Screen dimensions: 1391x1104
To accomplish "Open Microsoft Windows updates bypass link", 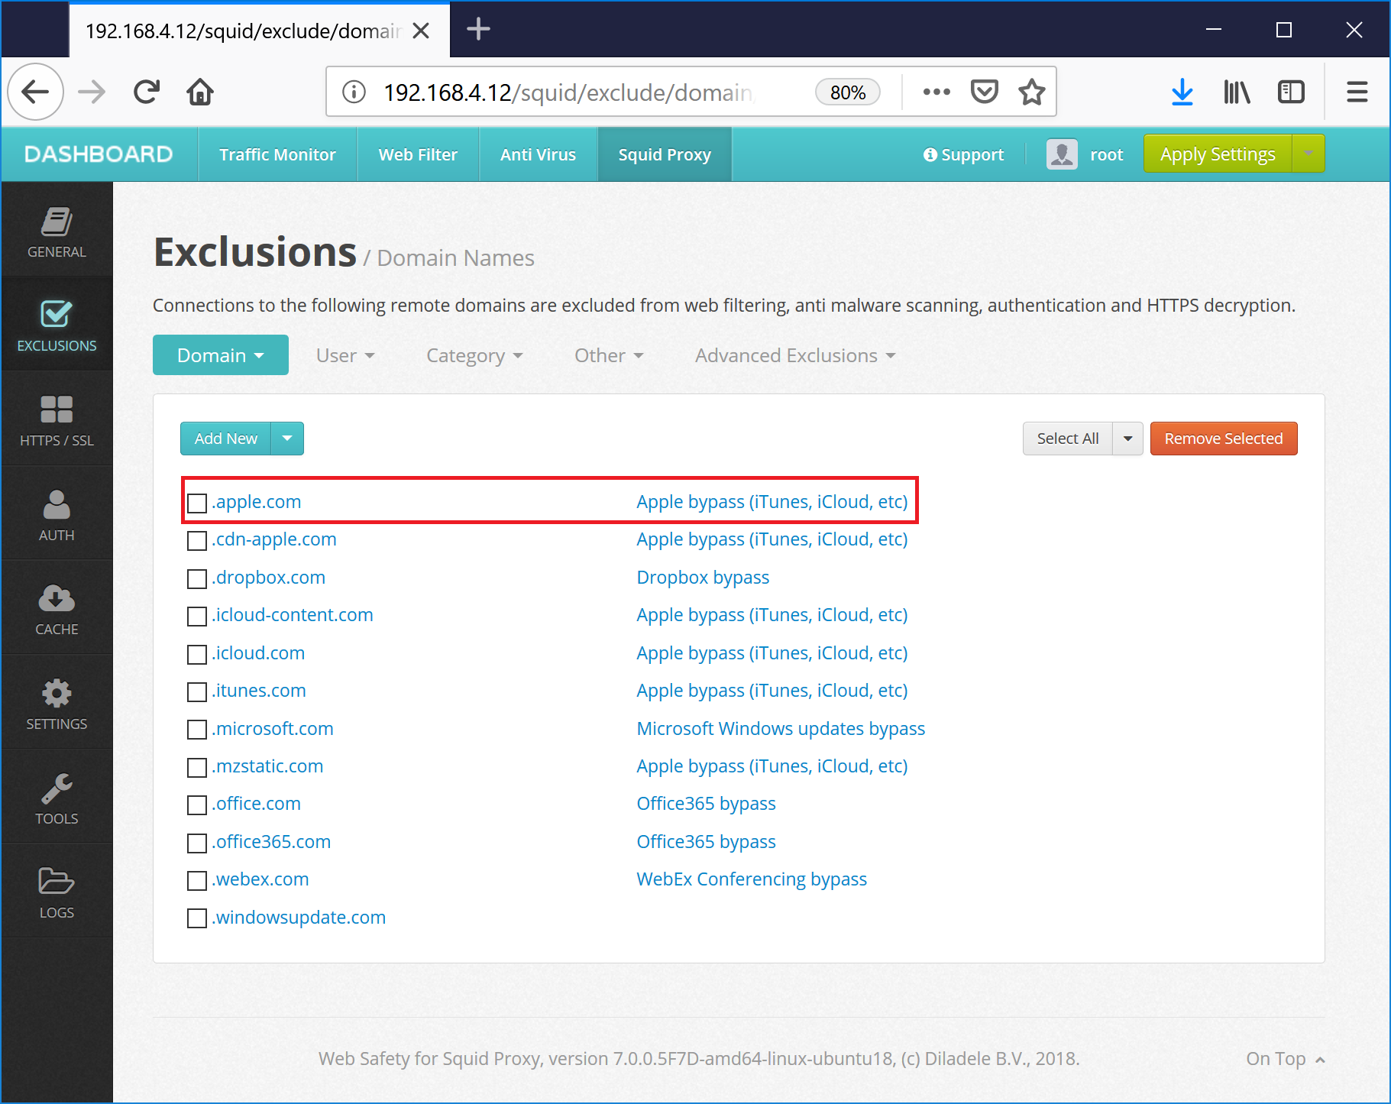I will point(781,729).
